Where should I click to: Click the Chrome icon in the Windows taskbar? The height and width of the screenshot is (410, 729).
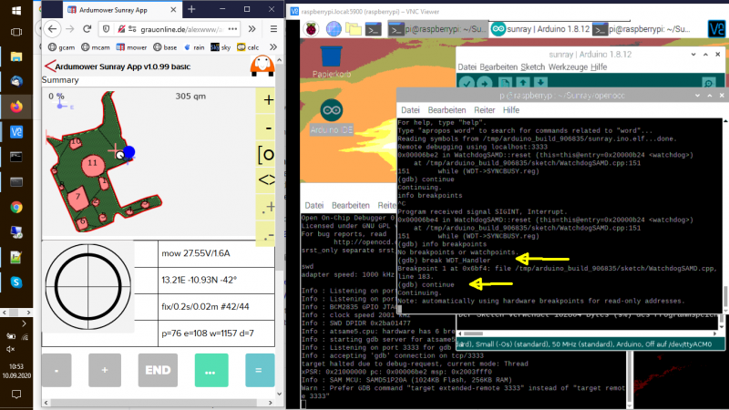16,208
